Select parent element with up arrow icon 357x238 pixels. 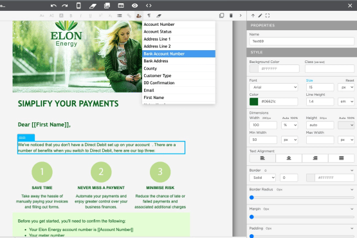pyautogui.click(x=253, y=15)
